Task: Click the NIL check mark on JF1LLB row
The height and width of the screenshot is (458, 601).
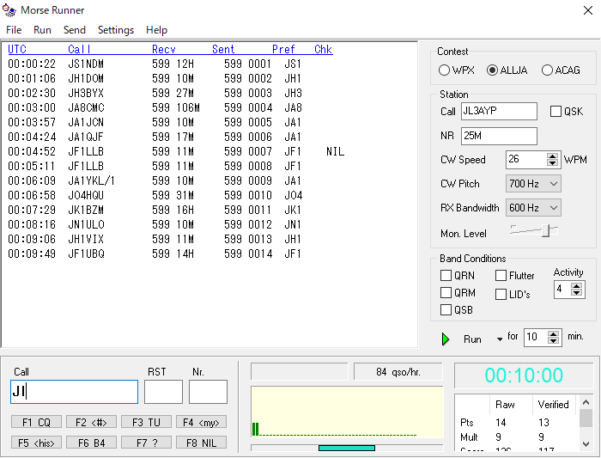Action: 336,151
